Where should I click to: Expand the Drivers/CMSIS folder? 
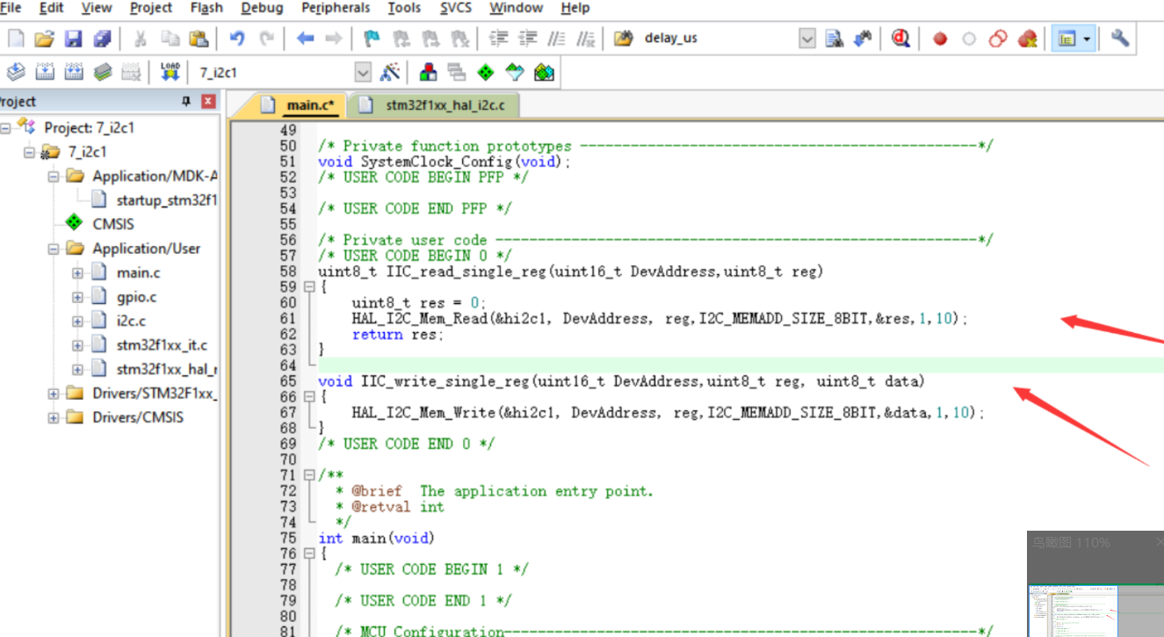52,417
